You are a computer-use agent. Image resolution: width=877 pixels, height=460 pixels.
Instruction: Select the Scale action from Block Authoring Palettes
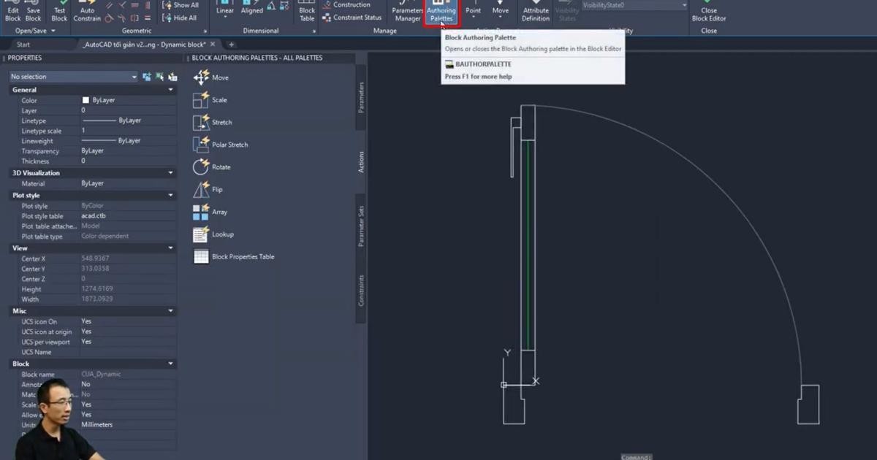(x=219, y=99)
